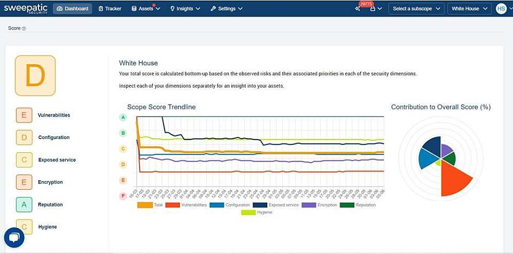Open the White House scope dropdown
Screen dimensions: 513x254
pos(470,9)
